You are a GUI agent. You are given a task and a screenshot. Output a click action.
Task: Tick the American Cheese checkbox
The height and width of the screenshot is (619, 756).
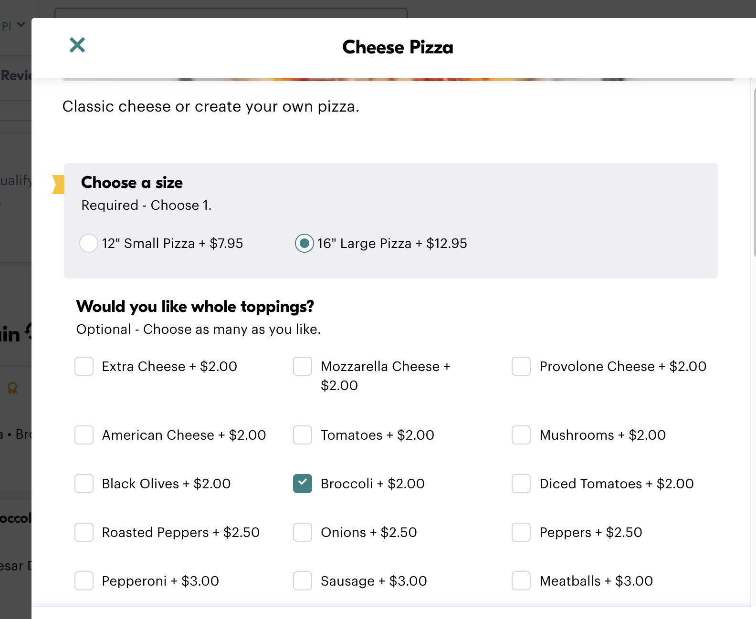(84, 435)
